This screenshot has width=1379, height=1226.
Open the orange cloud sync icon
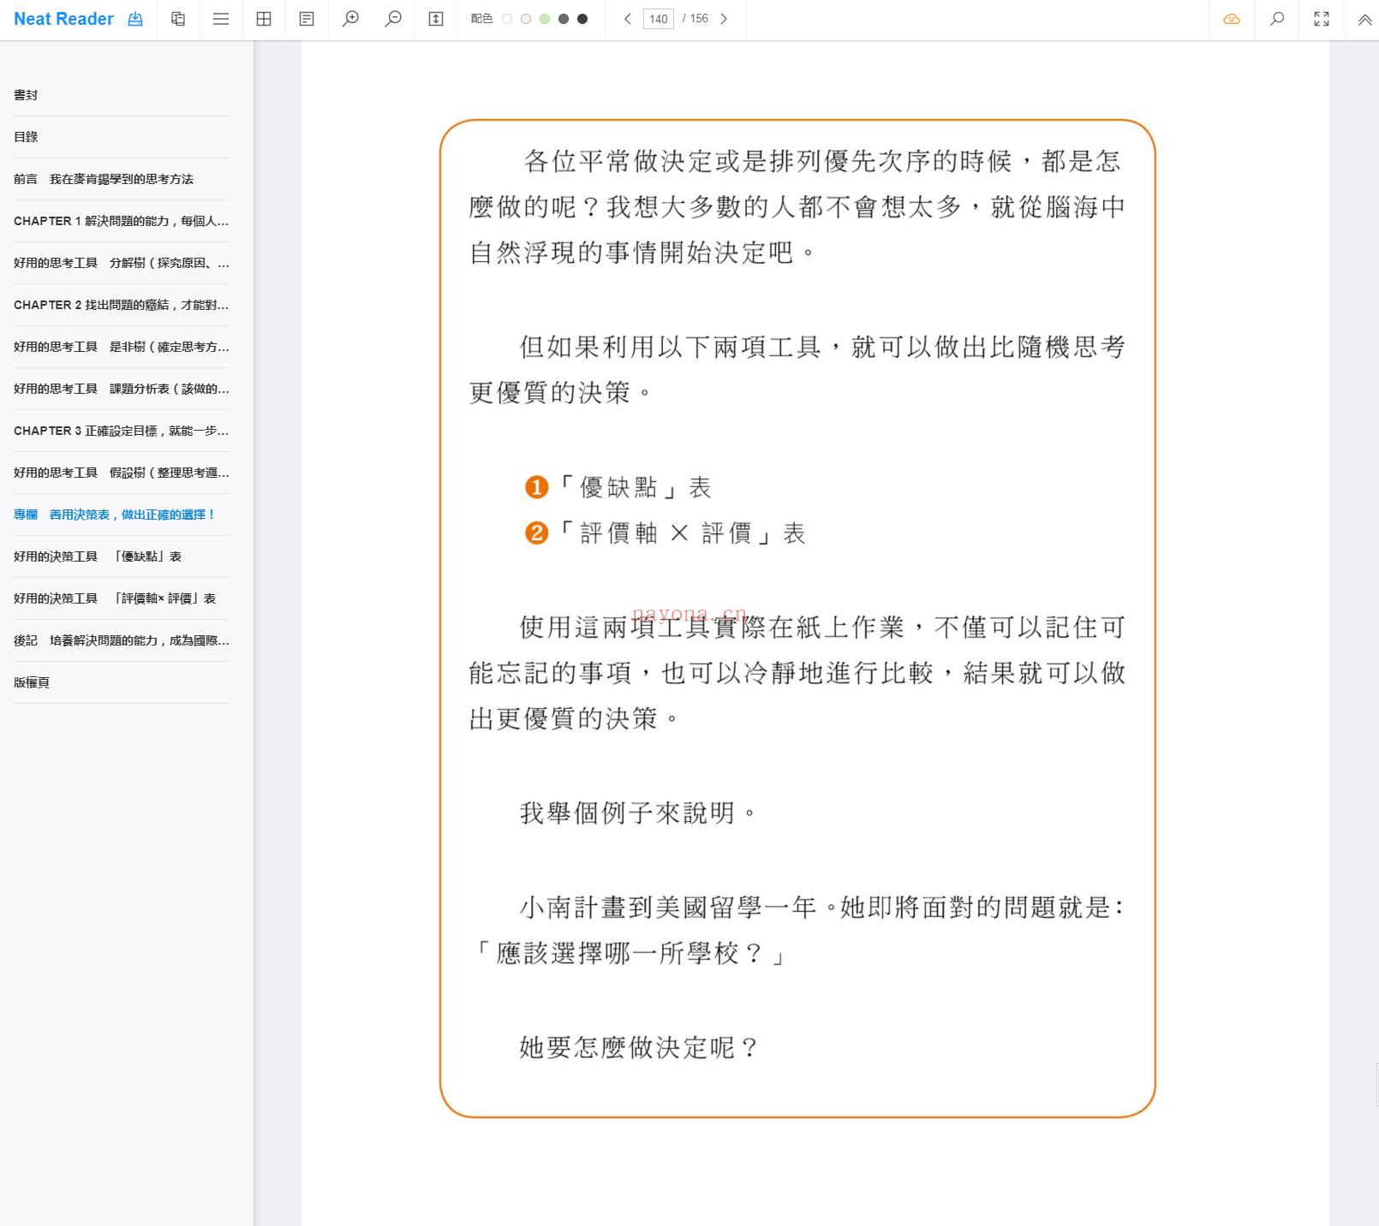(1232, 19)
